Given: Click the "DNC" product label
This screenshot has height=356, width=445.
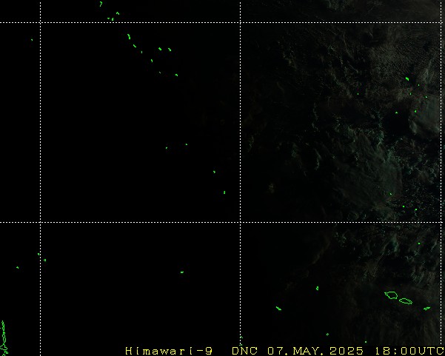Looking at the screenshot, I should (244, 351).
